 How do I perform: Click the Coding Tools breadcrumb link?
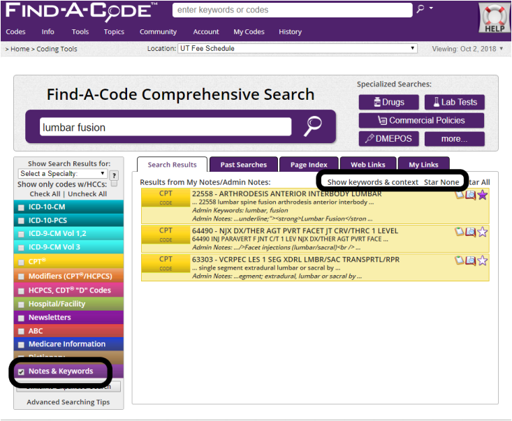pyautogui.click(x=57, y=49)
